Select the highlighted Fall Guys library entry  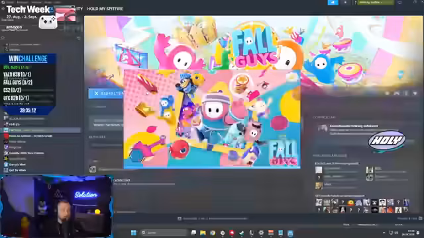click(x=42, y=130)
